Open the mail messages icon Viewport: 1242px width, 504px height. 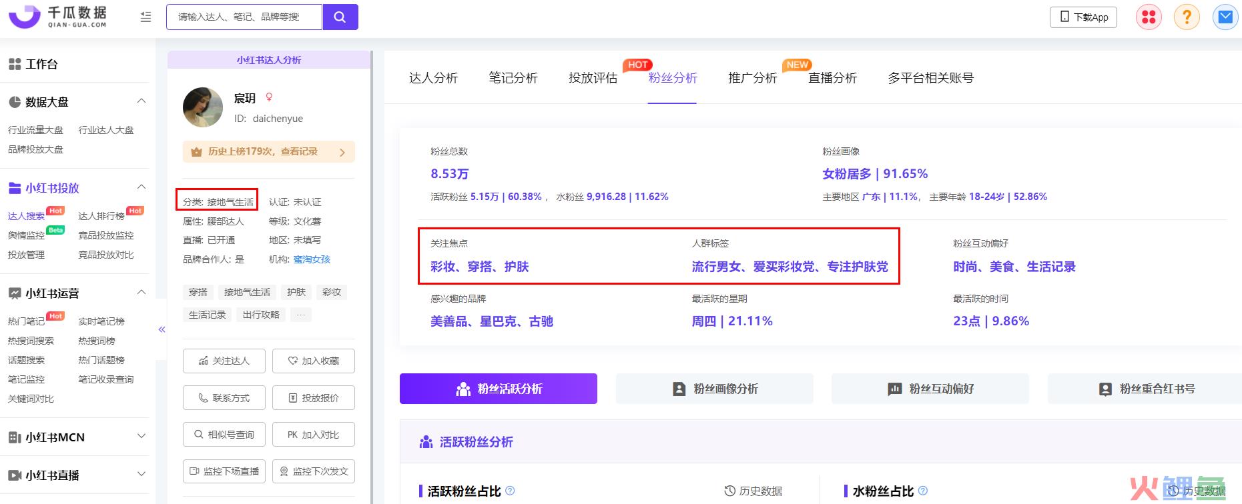tap(1225, 17)
